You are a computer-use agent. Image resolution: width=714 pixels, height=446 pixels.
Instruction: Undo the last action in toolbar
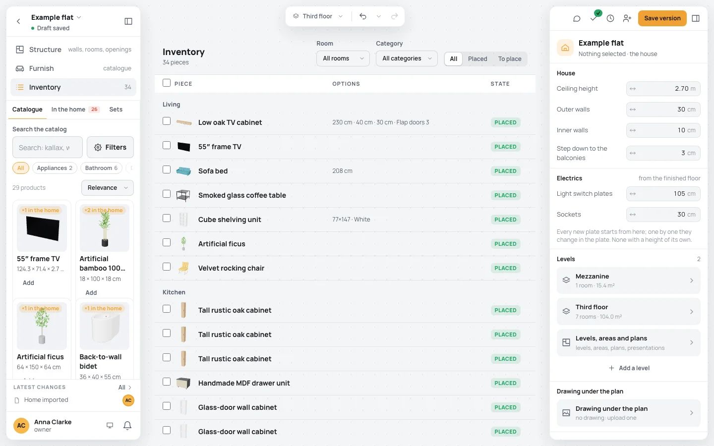pos(363,16)
